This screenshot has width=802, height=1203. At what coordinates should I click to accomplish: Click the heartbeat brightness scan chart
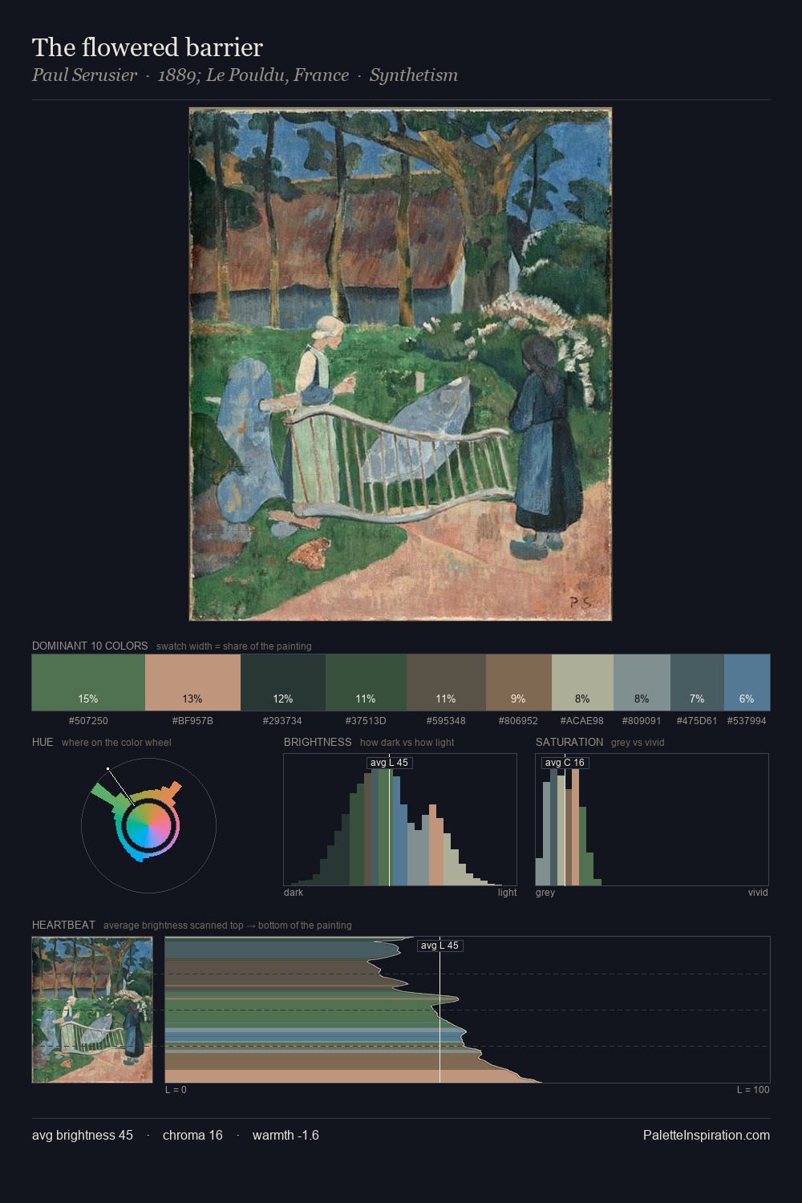coord(468,1010)
